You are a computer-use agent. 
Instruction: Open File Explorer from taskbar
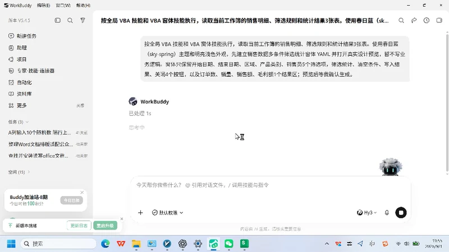(x=136, y=244)
